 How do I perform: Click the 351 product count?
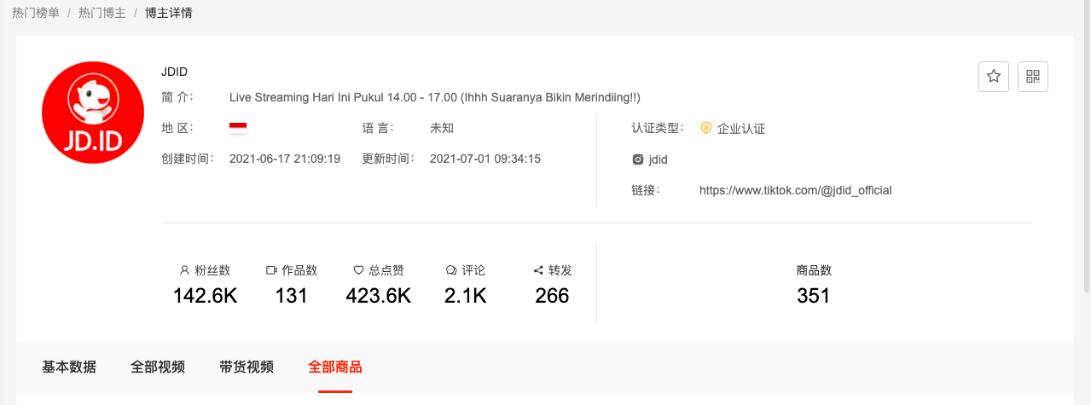(x=813, y=296)
